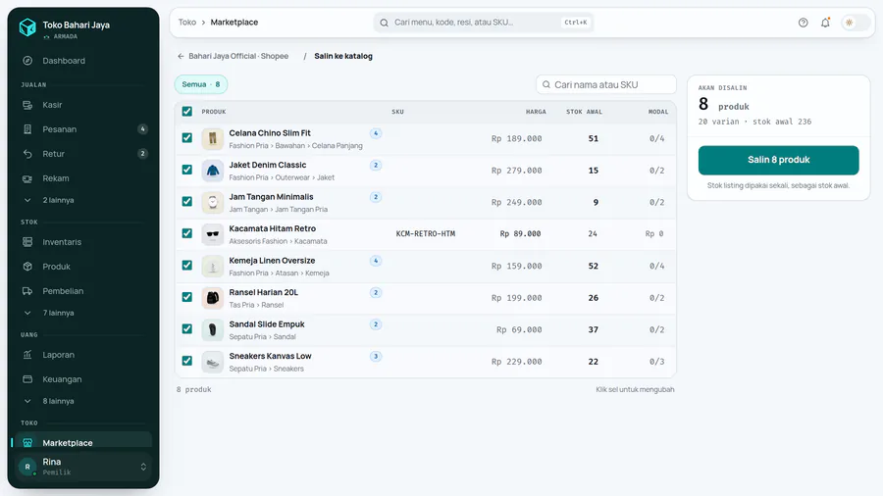Screen dimensions: 883x496
Task: Open notifications bell icon
Action: pos(825,23)
